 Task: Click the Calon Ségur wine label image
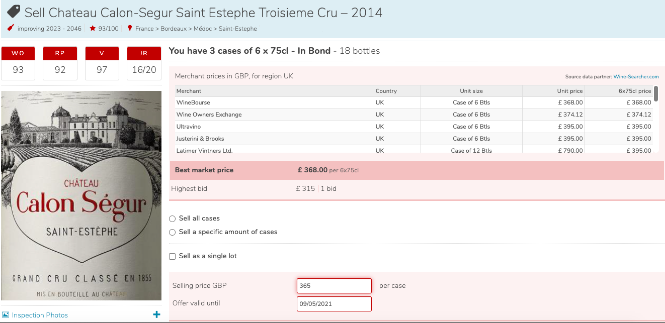(x=81, y=196)
